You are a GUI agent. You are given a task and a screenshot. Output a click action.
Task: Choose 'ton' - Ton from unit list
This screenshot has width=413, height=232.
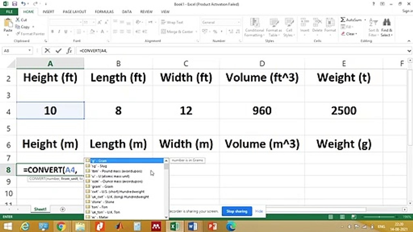[125, 207]
